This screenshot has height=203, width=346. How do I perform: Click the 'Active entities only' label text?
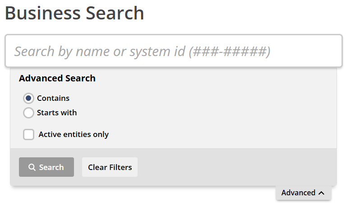click(x=74, y=134)
